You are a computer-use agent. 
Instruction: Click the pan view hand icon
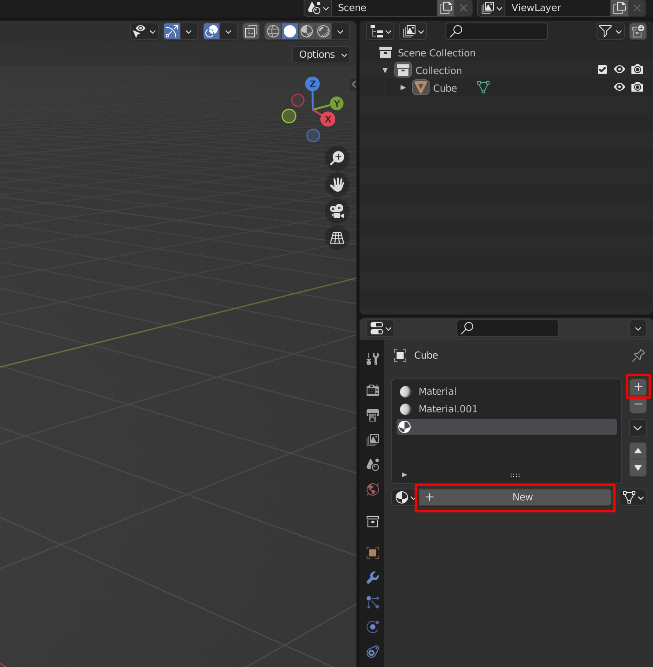[337, 185]
